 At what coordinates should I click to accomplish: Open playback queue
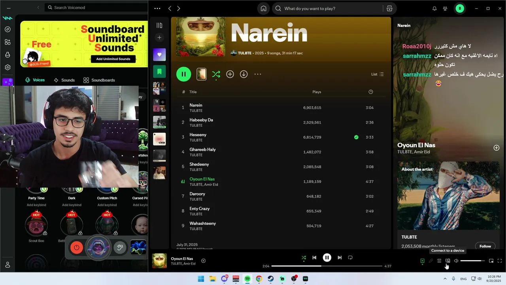pyautogui.click(x=439, y=261)
